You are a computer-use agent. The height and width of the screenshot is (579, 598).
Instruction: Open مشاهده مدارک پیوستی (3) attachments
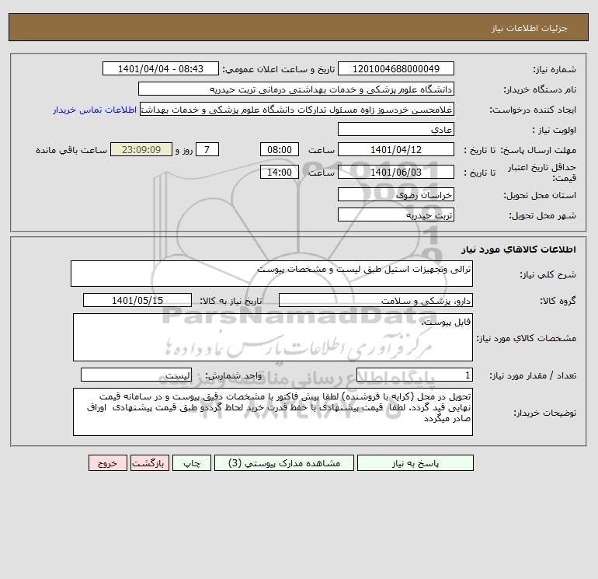284,463
